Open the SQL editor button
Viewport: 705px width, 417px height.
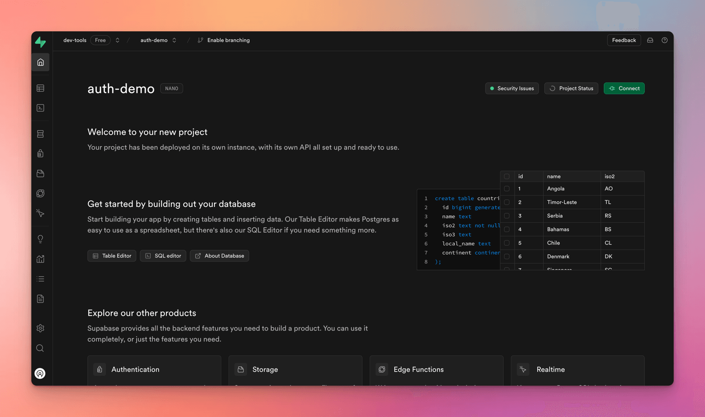163,256
